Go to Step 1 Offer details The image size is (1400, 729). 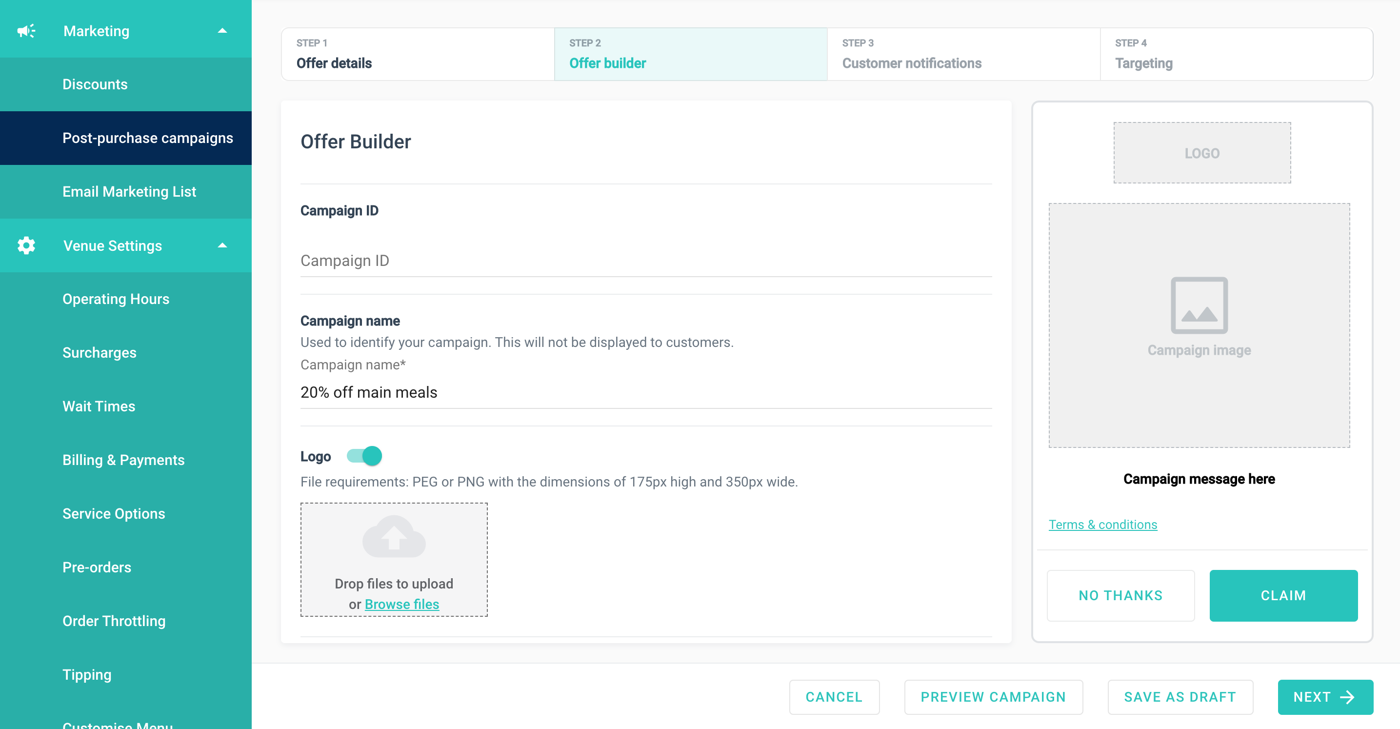[418, 54]
